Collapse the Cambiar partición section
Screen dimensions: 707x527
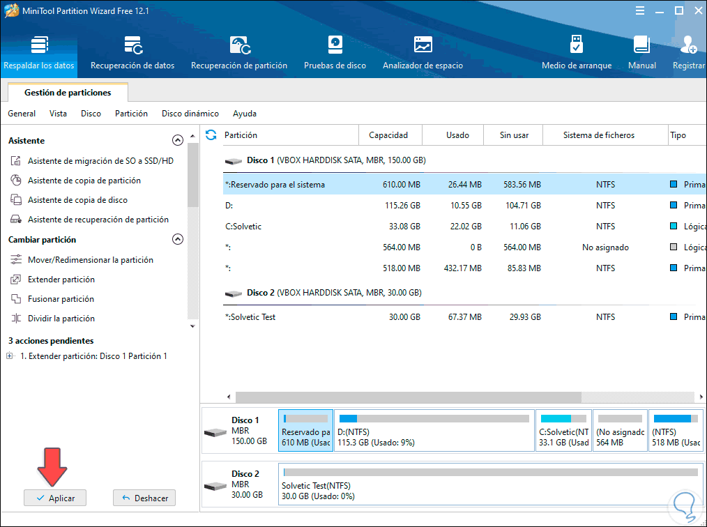(178, 239)
